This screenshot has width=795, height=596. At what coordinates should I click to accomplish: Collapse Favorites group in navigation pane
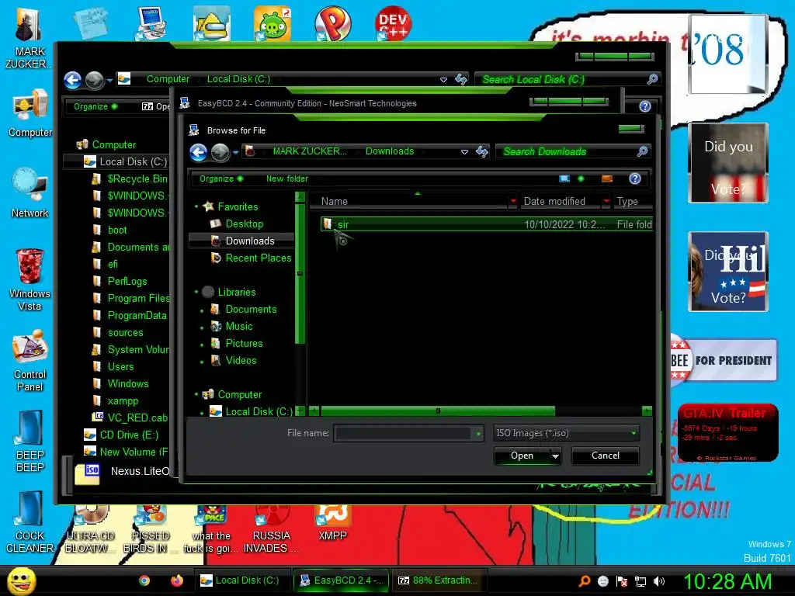coord(196,206)
